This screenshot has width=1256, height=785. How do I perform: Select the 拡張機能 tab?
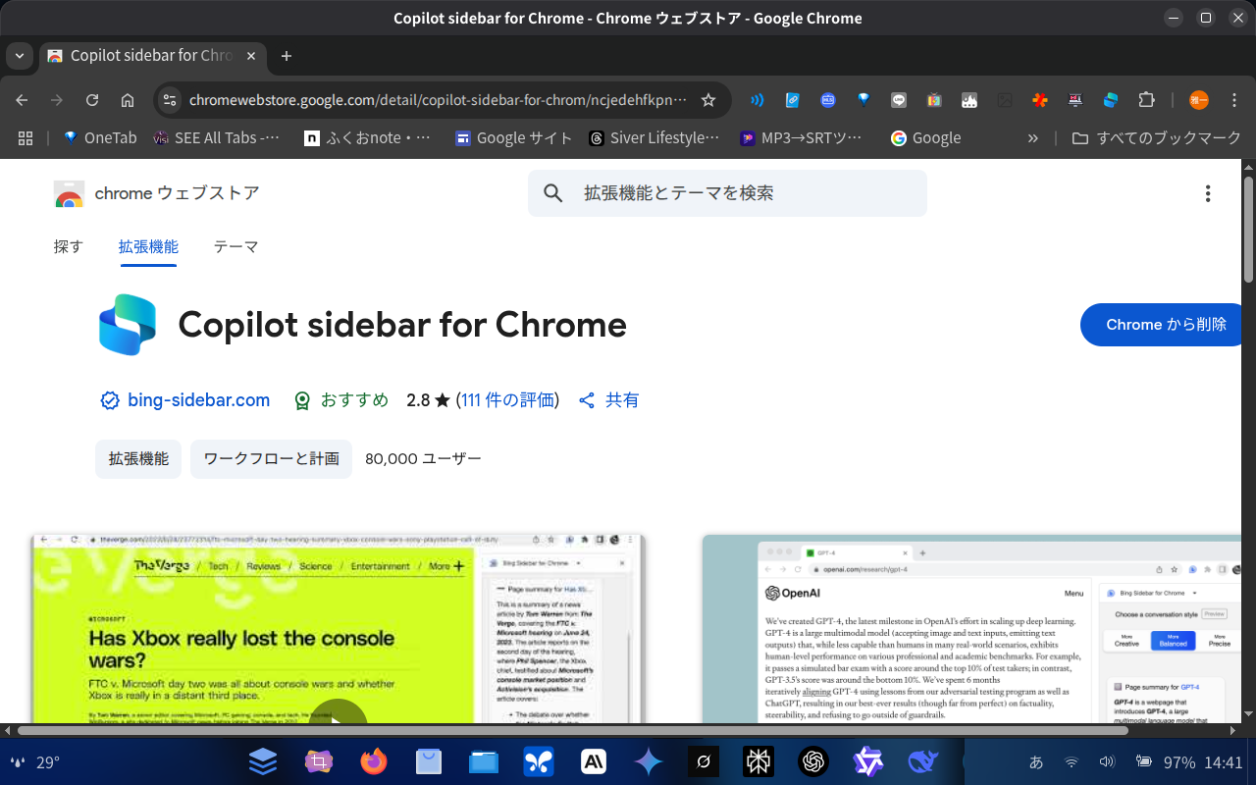pyautogui.click(x=148, y=246)
